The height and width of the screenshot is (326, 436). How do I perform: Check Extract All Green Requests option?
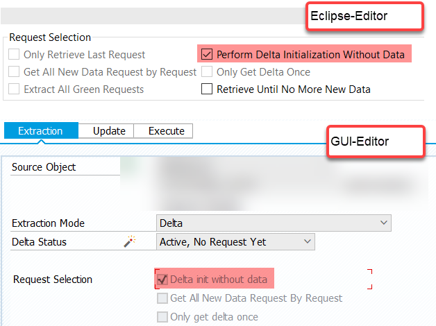coord(14,89)
